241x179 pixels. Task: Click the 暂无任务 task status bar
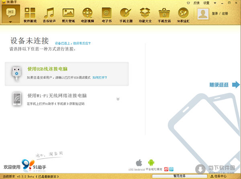click(180, 176)
